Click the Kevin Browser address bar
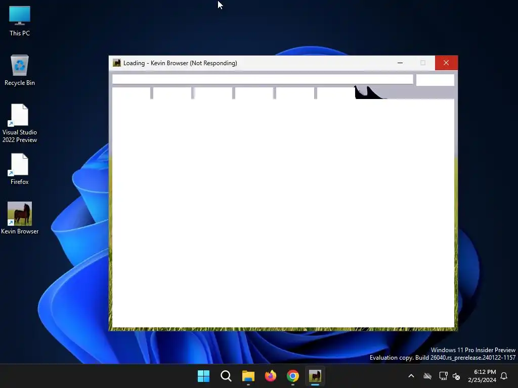This screenshot has width=518, height=388. (x=263, y=79)
